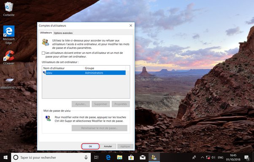Viewport: 254px width, 162px height.
Task: Switch to the Options avancées tab
Action: [x=63, y=33]
